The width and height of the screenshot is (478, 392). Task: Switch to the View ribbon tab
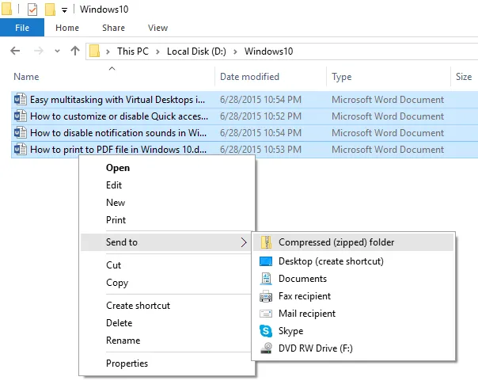point(157,28)
